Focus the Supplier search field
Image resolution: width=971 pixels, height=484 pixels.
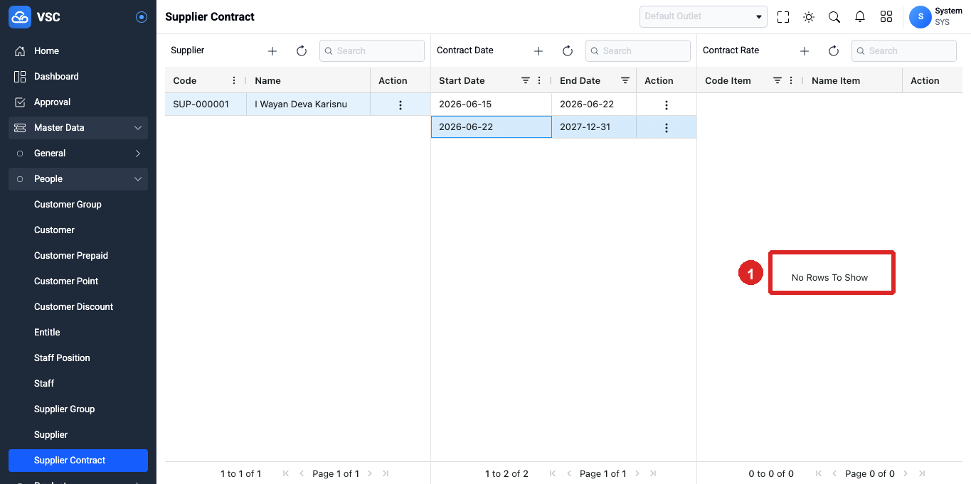click(x=372, y=50)
